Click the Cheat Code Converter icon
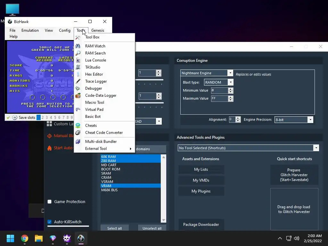 (x=78, y=132)
